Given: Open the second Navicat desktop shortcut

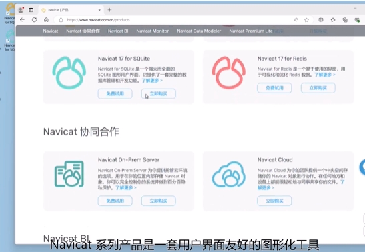Looking at the screenshot, I should click(x=9, y=41).
